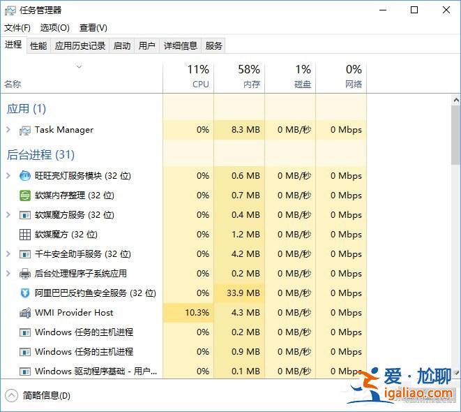Viewport: 461px width, 412px height.
Task: Switch to the 启动 tab
Action: click(122, 46)
